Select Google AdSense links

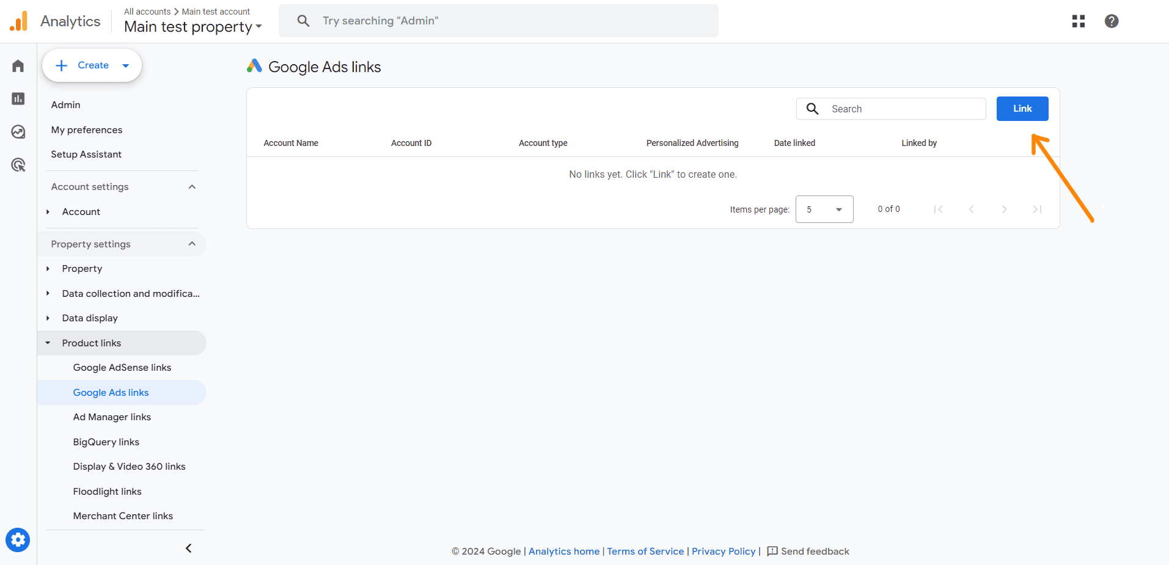(122, 368)
